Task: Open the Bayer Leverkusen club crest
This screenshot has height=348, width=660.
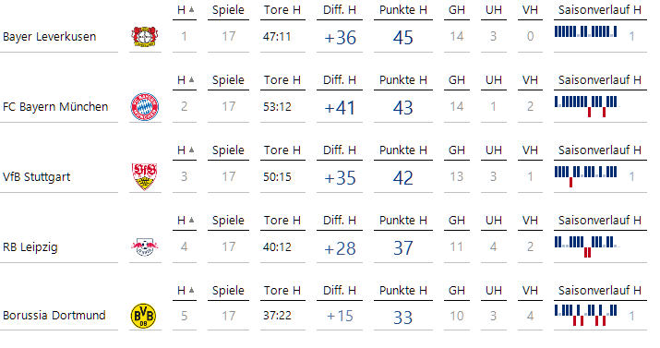Action: [144, 37]
